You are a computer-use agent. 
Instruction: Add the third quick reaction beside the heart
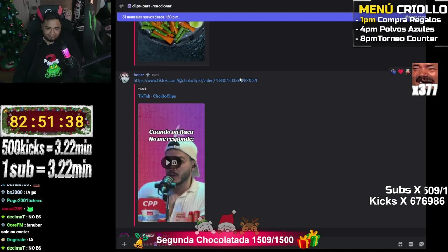pos(408,71)
